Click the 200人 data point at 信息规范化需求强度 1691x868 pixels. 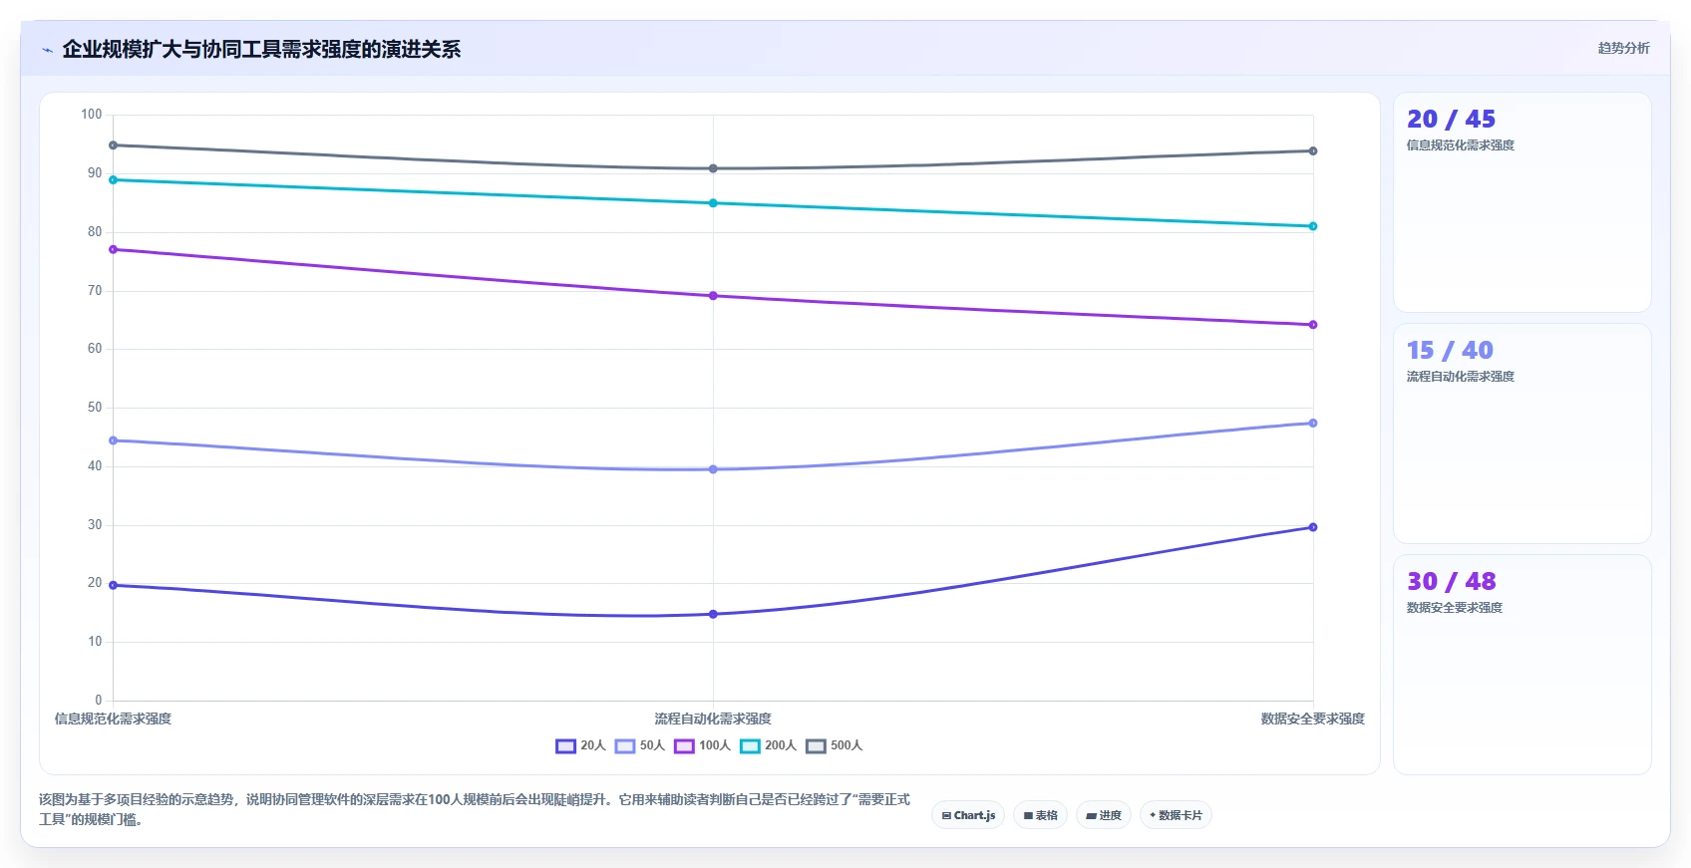point(113,180)
